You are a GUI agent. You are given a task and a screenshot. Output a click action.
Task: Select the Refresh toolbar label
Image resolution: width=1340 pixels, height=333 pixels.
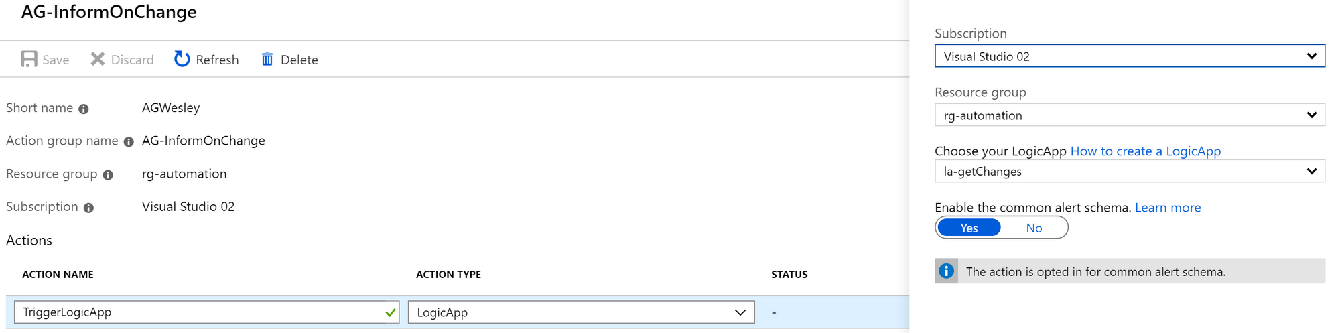coord(217,60)
